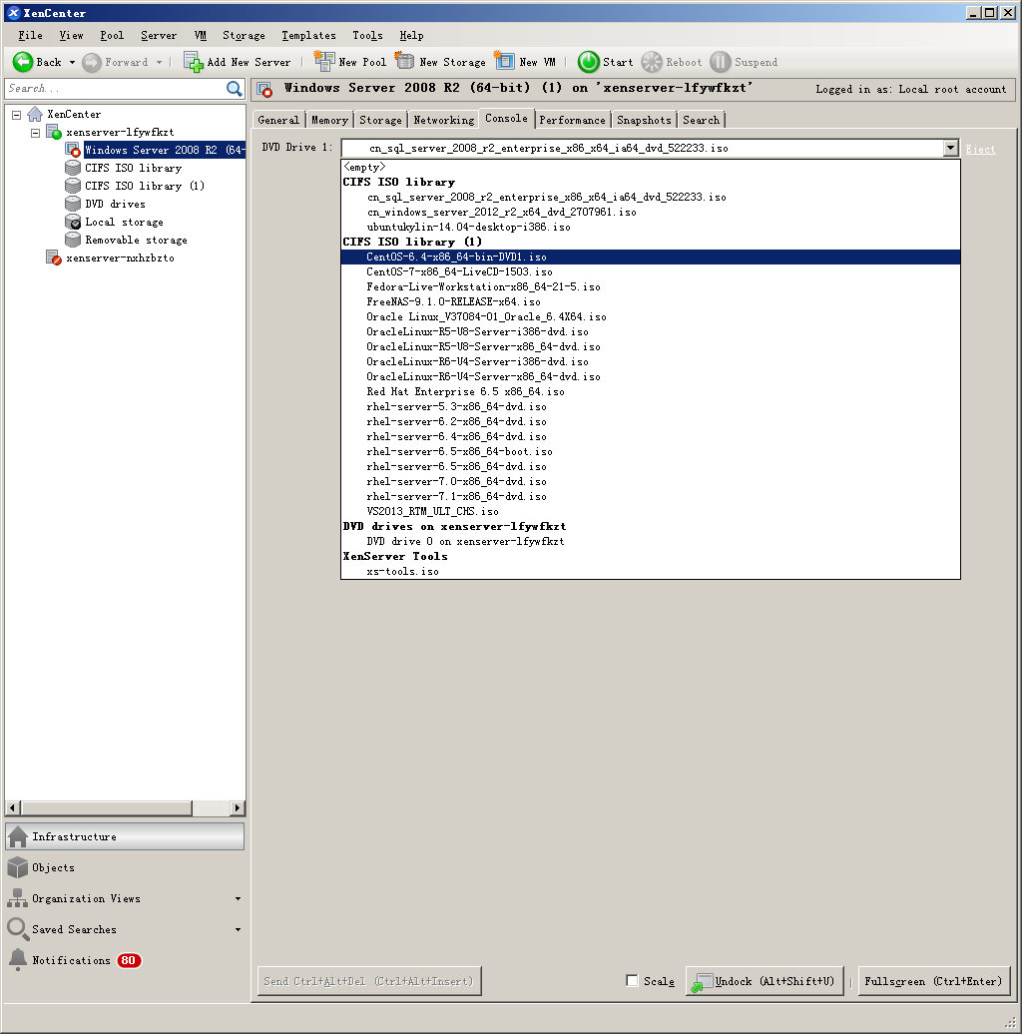
Task: Select cn_windows_server_2012_r2 iso entry
Action: pyautogui.click(x=650, y=212)
